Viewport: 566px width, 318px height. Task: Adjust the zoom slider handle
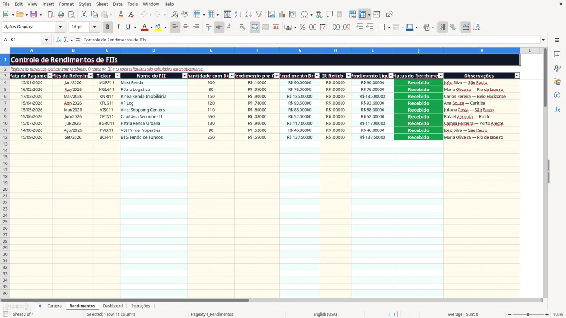(x=528, y=314)
